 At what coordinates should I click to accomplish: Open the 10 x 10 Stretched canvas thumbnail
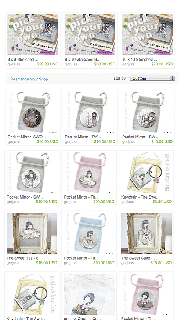click(147, 35)
